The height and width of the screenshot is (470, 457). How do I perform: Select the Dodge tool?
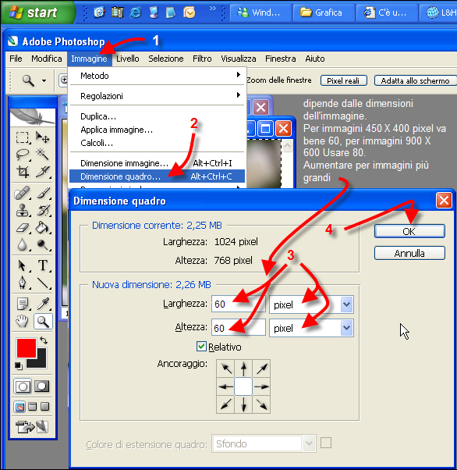43,244
